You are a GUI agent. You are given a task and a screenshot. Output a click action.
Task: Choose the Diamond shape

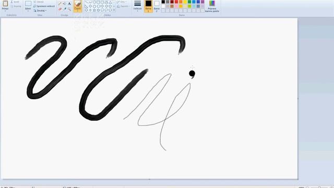(x=90, y=6)
